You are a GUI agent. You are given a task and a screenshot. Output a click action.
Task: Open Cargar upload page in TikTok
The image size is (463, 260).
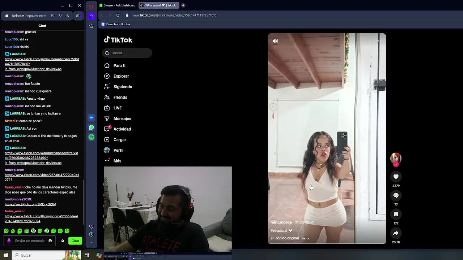(115, 140)
